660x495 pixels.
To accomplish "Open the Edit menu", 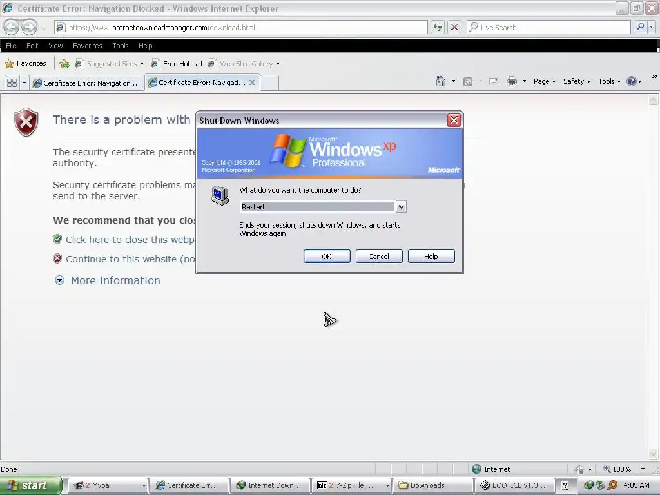I will (x=32, y=46).
